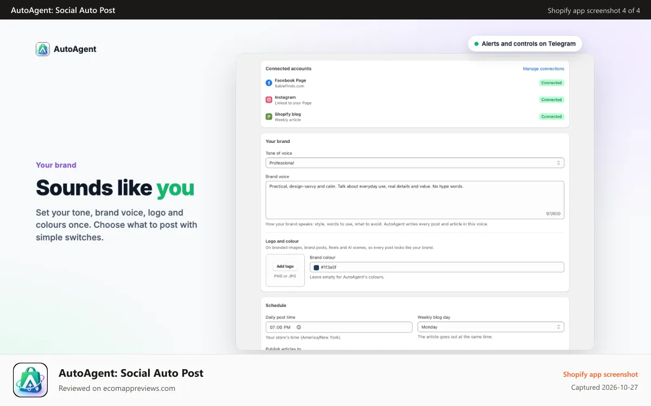Click the Add logo button
The image size is (651, 406).
pyautogui.click(x=285, y=266)
